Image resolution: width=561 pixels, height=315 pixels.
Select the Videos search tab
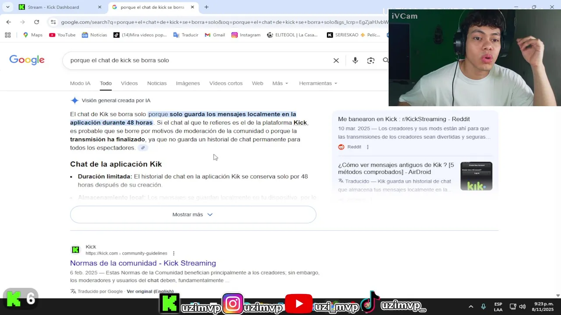(x=129, y=83)
